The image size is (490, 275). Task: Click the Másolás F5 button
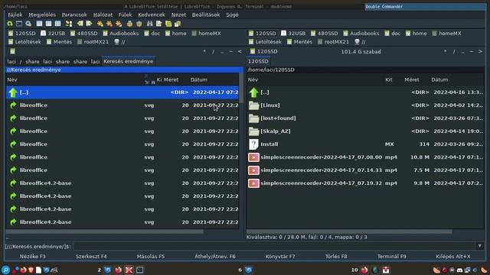(151, 257)
